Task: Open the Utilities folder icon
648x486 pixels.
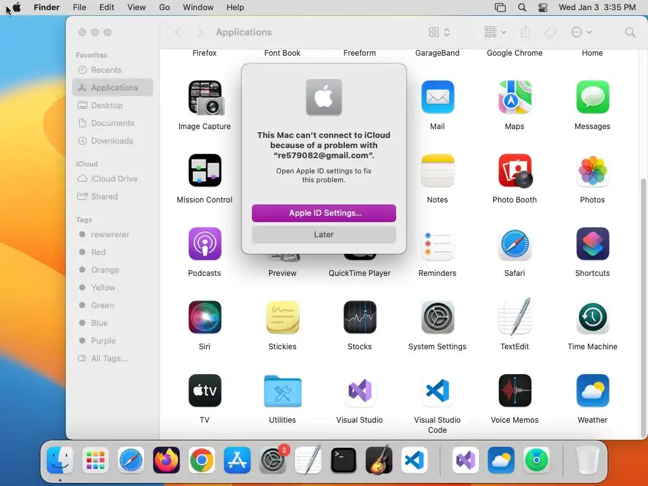Action: 282,391
